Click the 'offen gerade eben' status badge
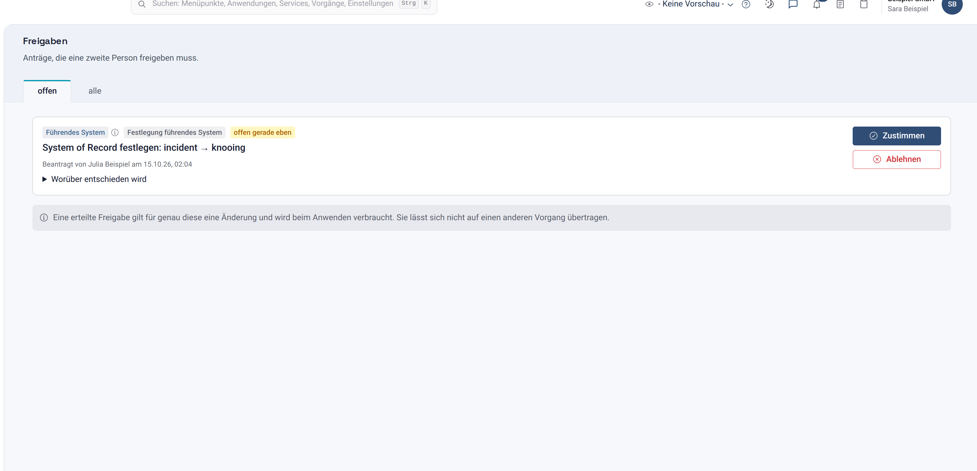The image size is (977, 471). pos(263,132)
